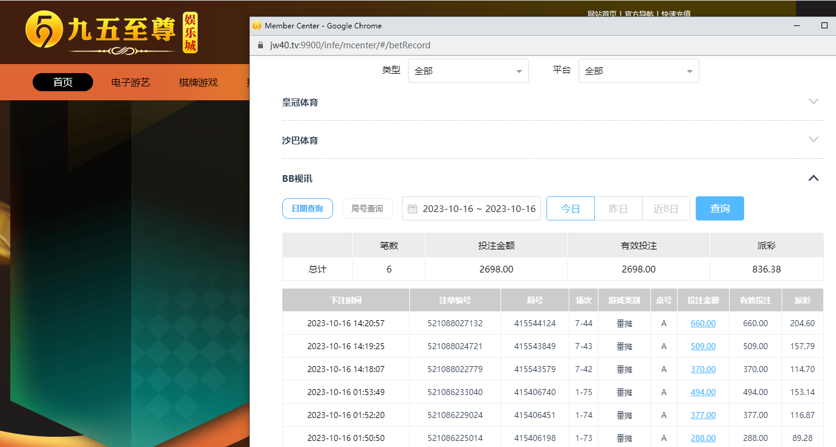Collapse the BB视讯 section
Screen dimensions: 836x447
point(814,178)
